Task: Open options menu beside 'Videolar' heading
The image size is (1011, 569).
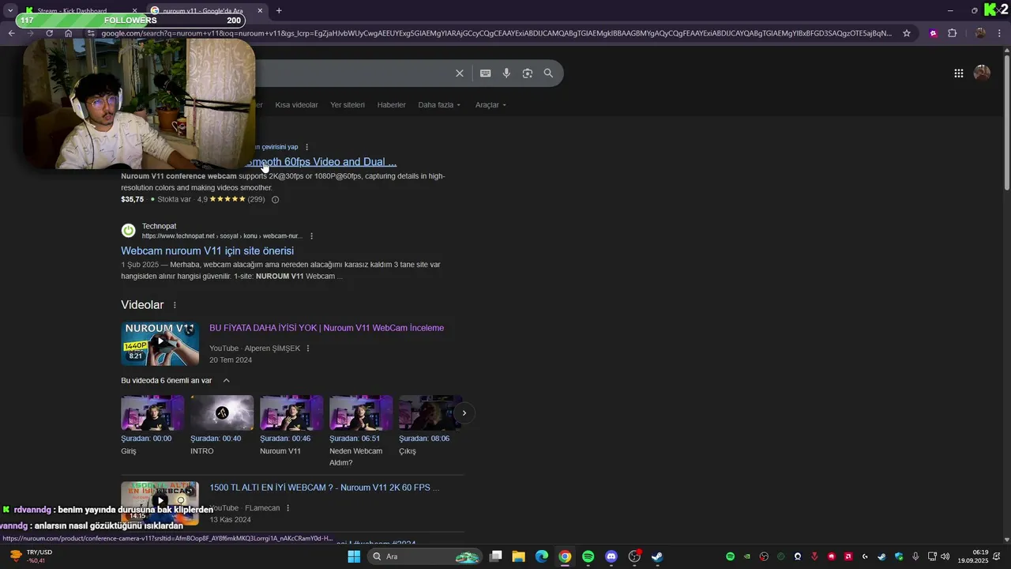Action: point(175,305)
